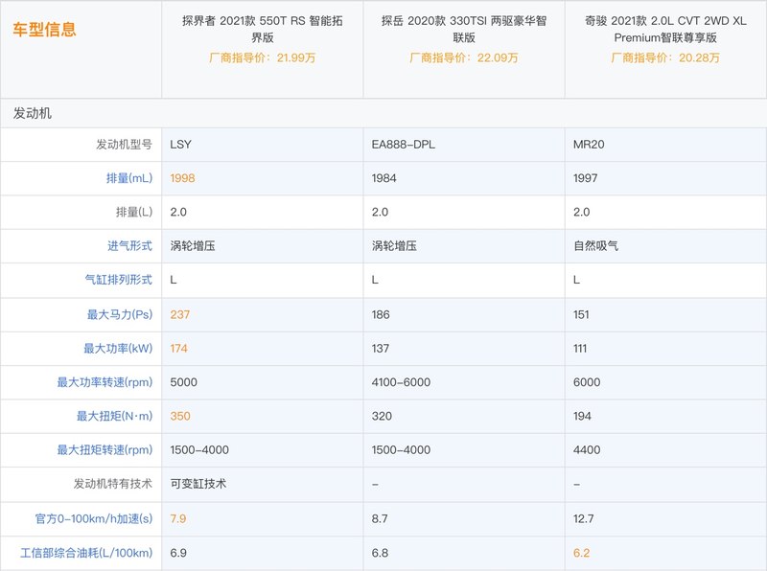The width and height of the screenshot is (767, 571).
Task: Click the 奇骏 2021款 2.0L CVT model name
Action: tap(665, 29)
